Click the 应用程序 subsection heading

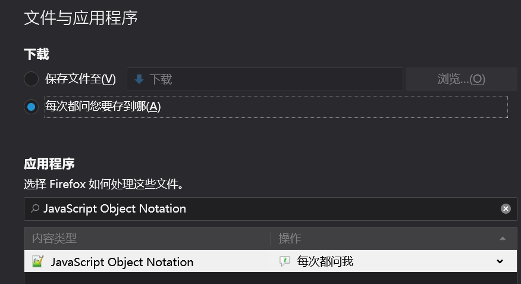point(49,164)
